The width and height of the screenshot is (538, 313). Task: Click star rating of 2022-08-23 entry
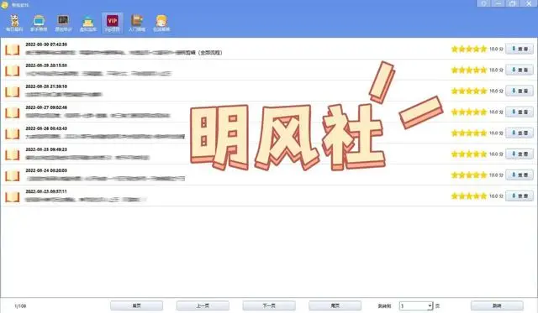tap(469, 196)
